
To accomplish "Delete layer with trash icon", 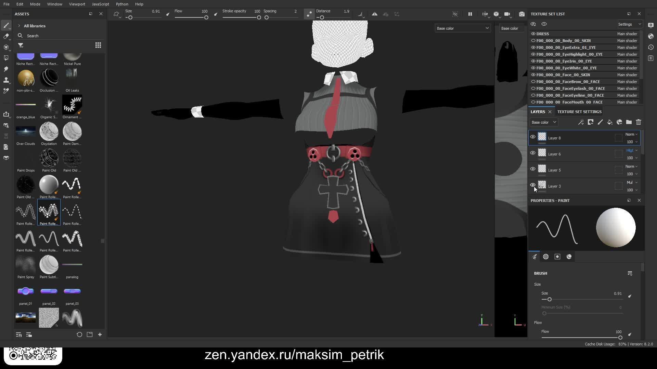I will (x=639, y=122).
